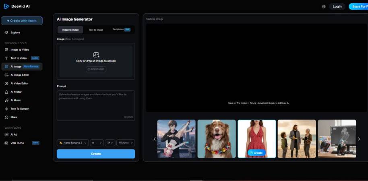
Task: Select the dog with flower garland thumbnail
Action: coord(217,139)
